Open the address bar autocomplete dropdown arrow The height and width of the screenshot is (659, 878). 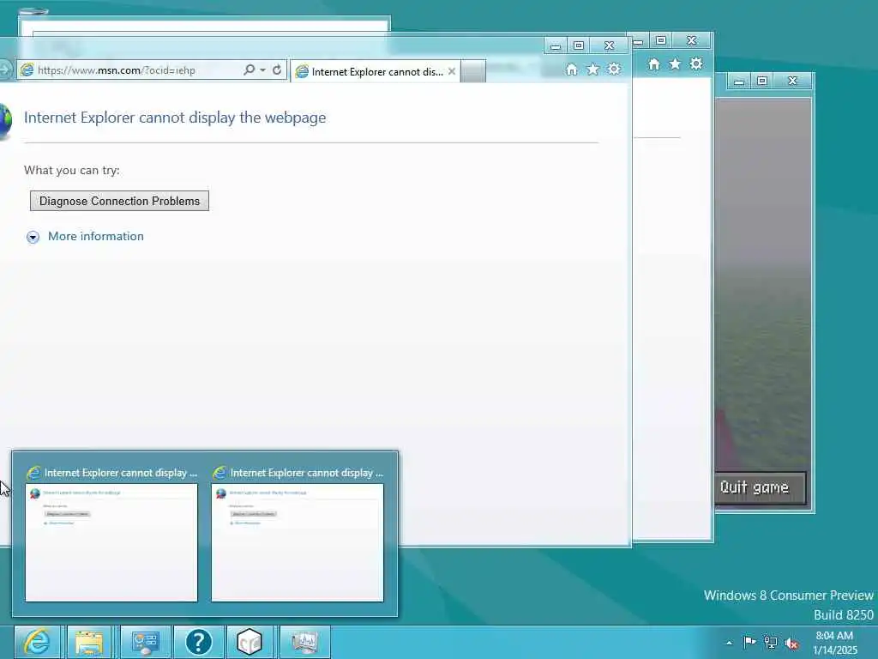coord(262,70)
